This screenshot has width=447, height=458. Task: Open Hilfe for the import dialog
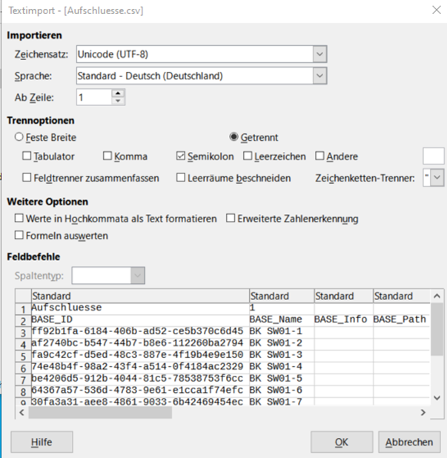pos(42,442)
